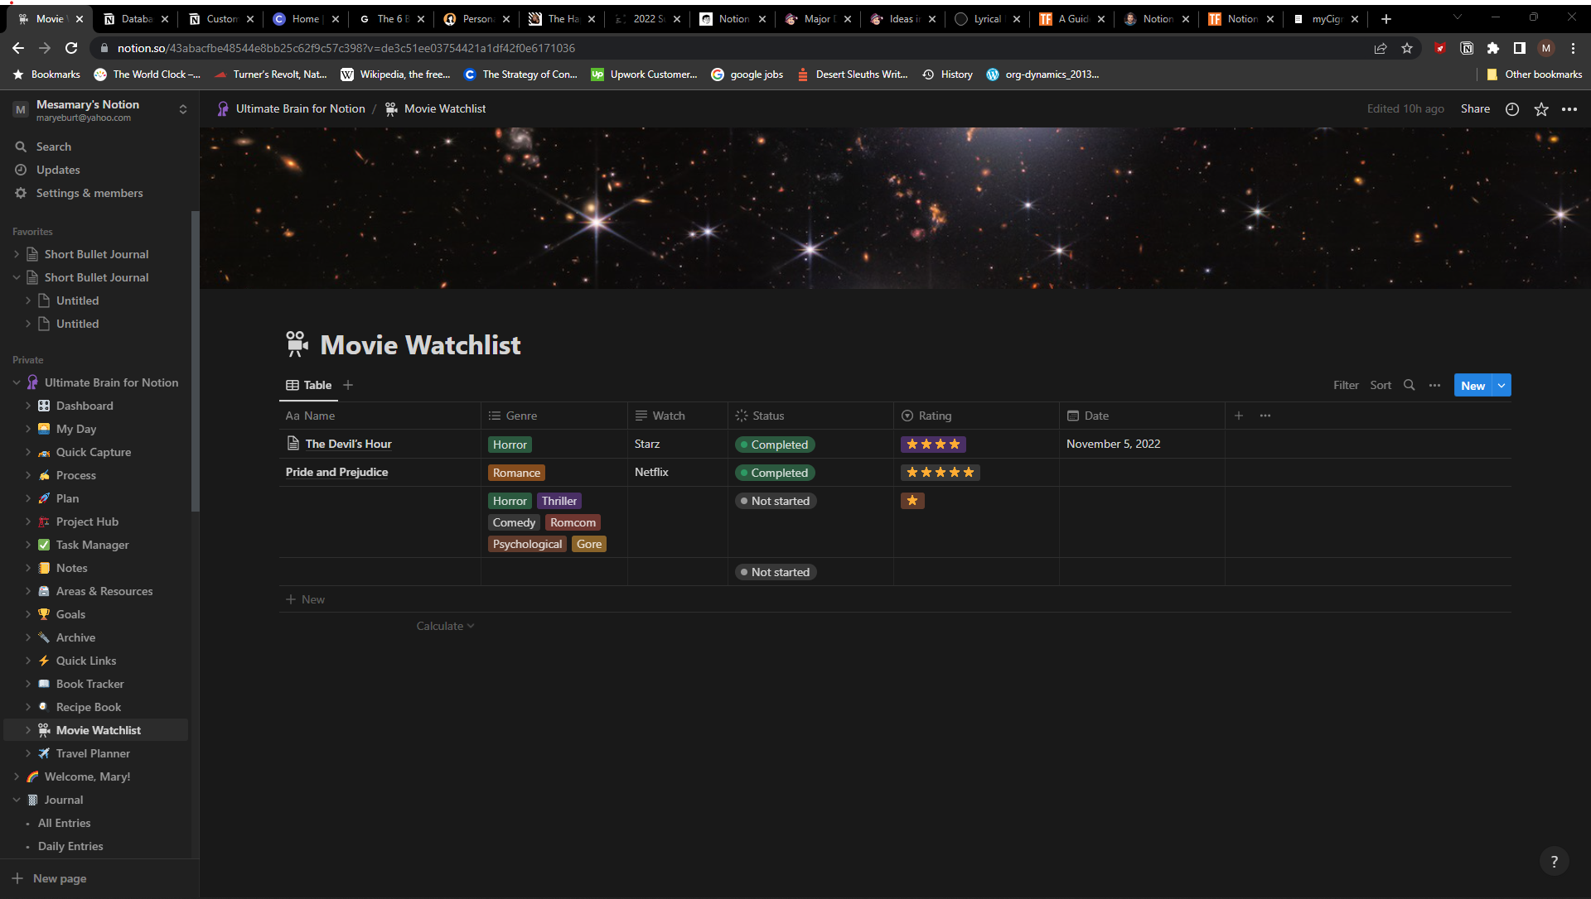Viewport: 1591px width, 899px height.
Task: Expand the Book Tracker sidebar item
Action: (x=28, y=684)
